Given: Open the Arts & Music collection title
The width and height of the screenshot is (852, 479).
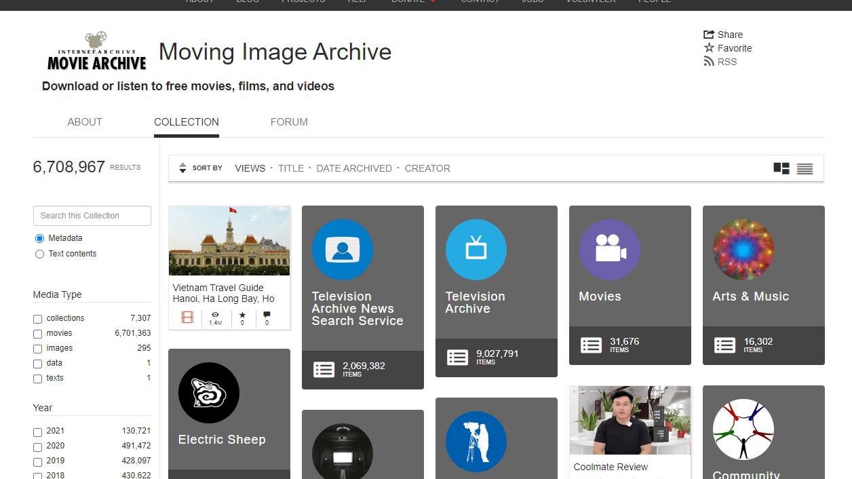Looking at the screenshot, I should (x=751, y=296).
